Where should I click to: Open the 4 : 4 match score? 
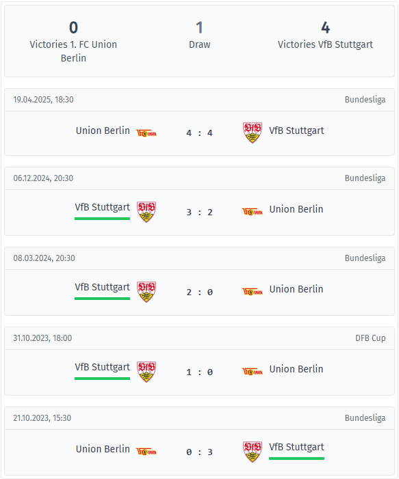click(x=200, y=133)
